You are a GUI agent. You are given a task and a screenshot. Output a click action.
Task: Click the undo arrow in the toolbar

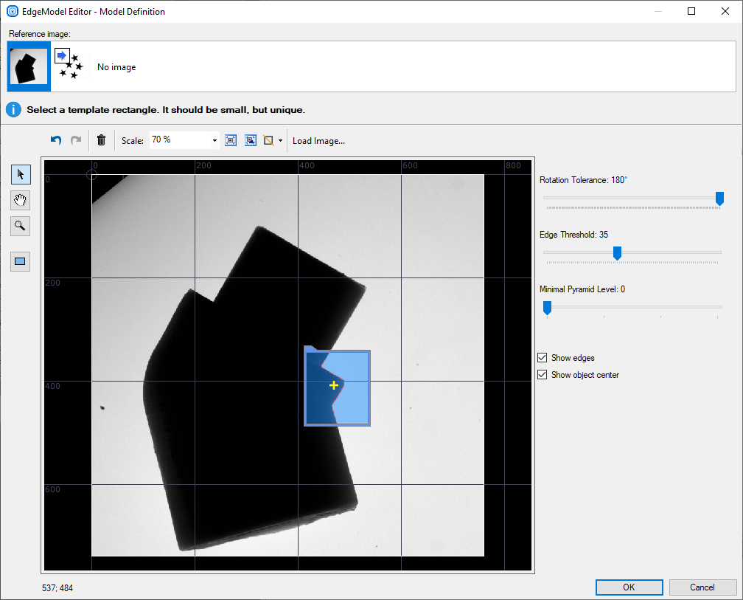click(55, 140)
